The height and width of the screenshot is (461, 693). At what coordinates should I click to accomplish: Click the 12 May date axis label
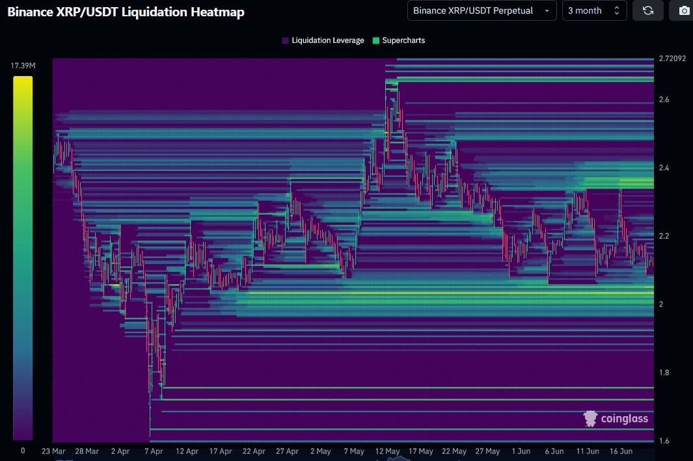pos(388,451)
